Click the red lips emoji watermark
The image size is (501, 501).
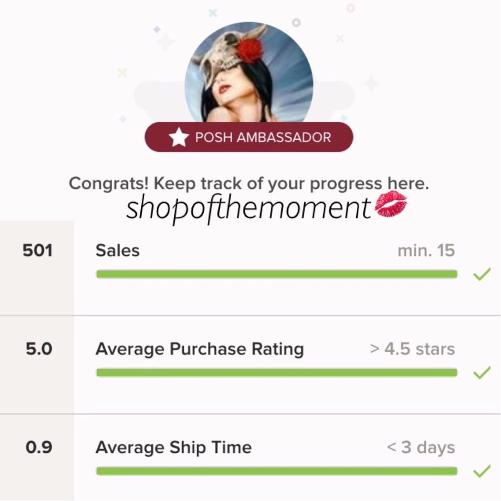tap(393, 205)
